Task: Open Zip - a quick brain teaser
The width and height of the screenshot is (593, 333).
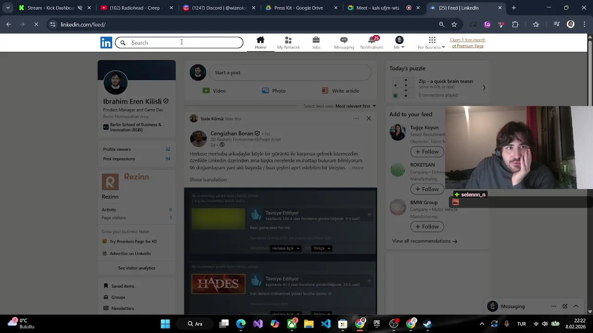Action: tap(446, 81)
